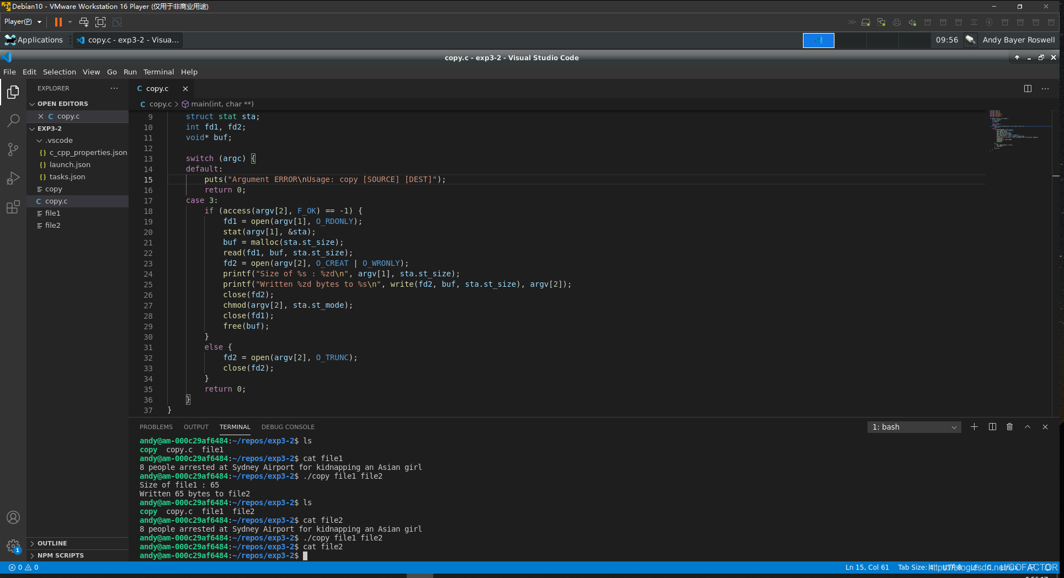Viewport: 1064px width, 578px height.
Task: Open editor More Actions ellipsis
Action: (1045, 88)
